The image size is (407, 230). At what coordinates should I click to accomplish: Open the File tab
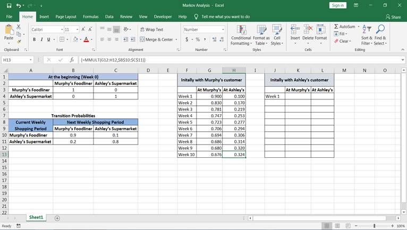click(x=9, y=16)
